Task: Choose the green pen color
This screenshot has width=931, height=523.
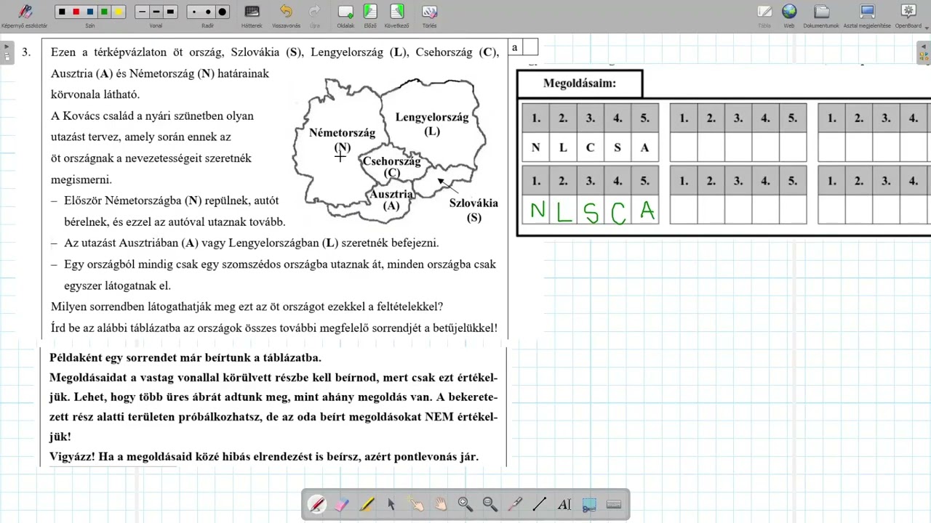Action: coord(104,12)
